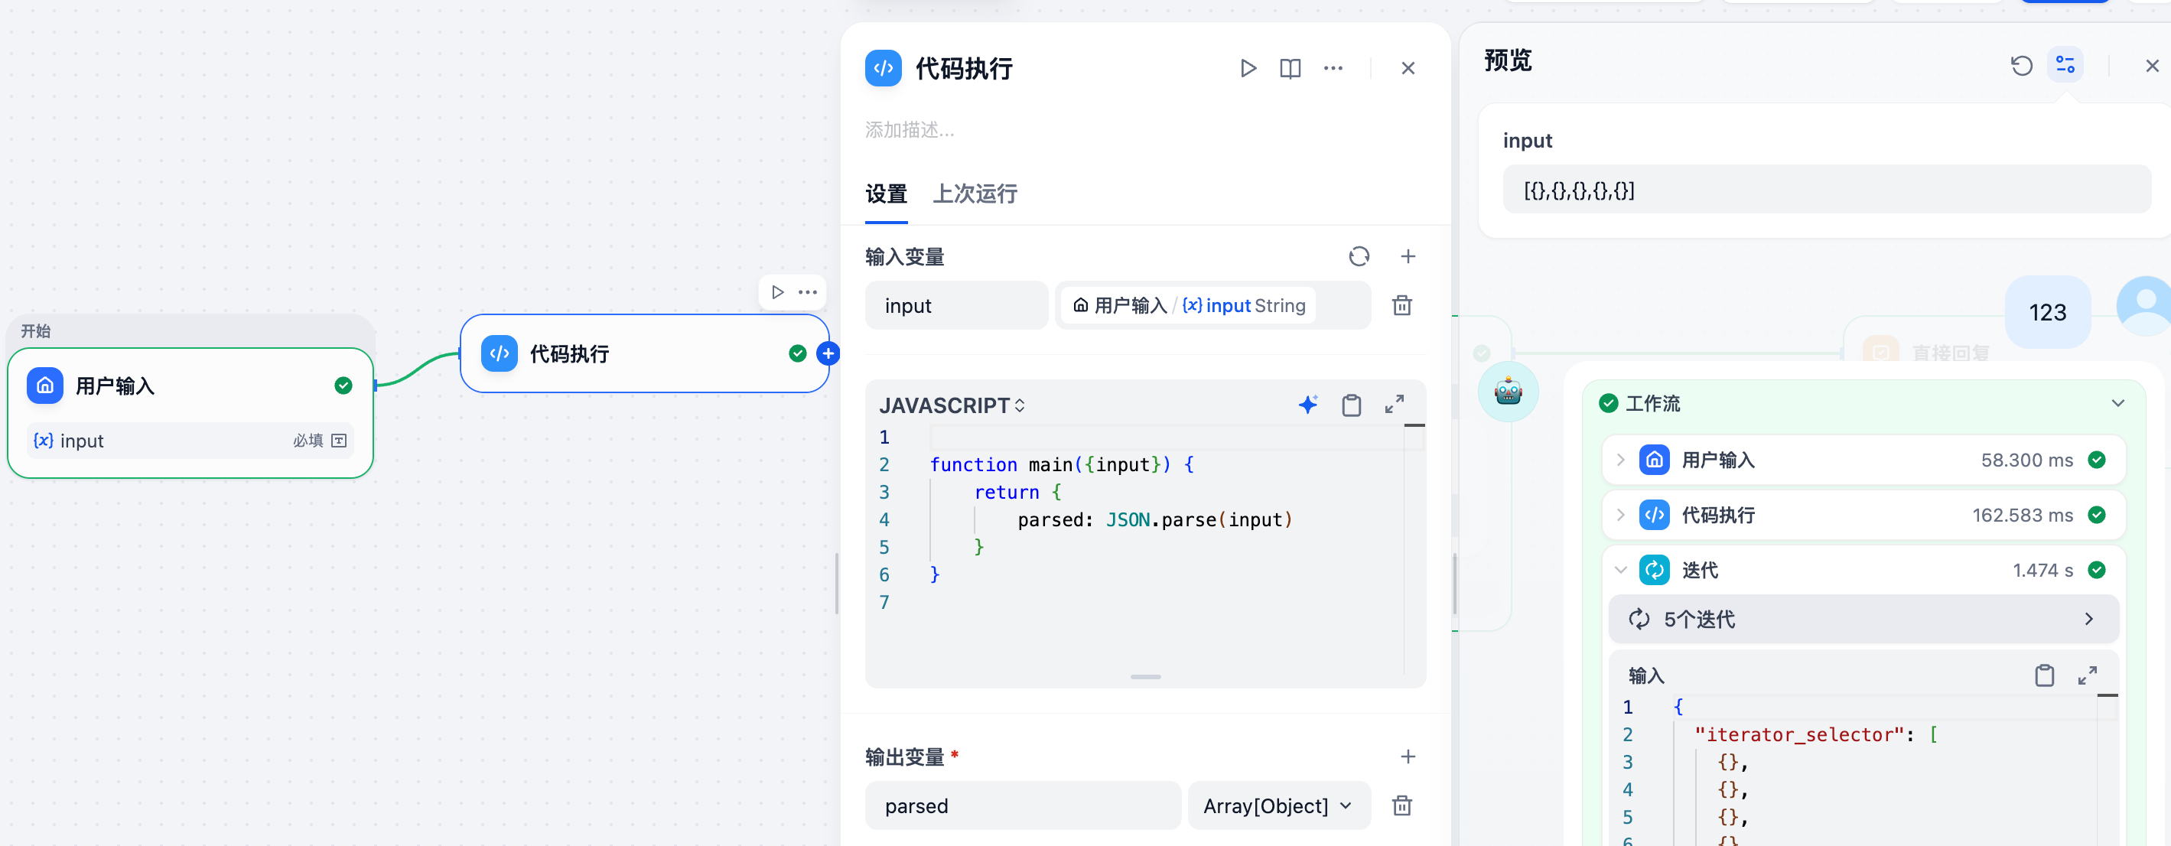
Task: Generate code with AI sparkle icon
Action: (x=1308, y=405)
